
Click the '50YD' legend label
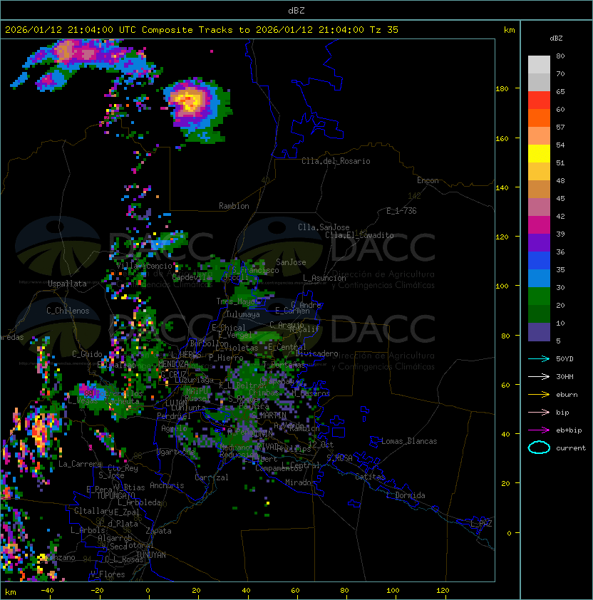[564, 359]
